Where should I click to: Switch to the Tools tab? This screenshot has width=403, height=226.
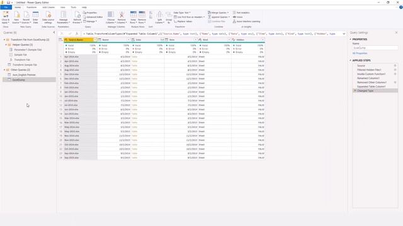point(74,7)
